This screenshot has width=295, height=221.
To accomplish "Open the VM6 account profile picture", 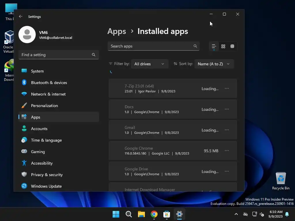I will pos(27,35).
